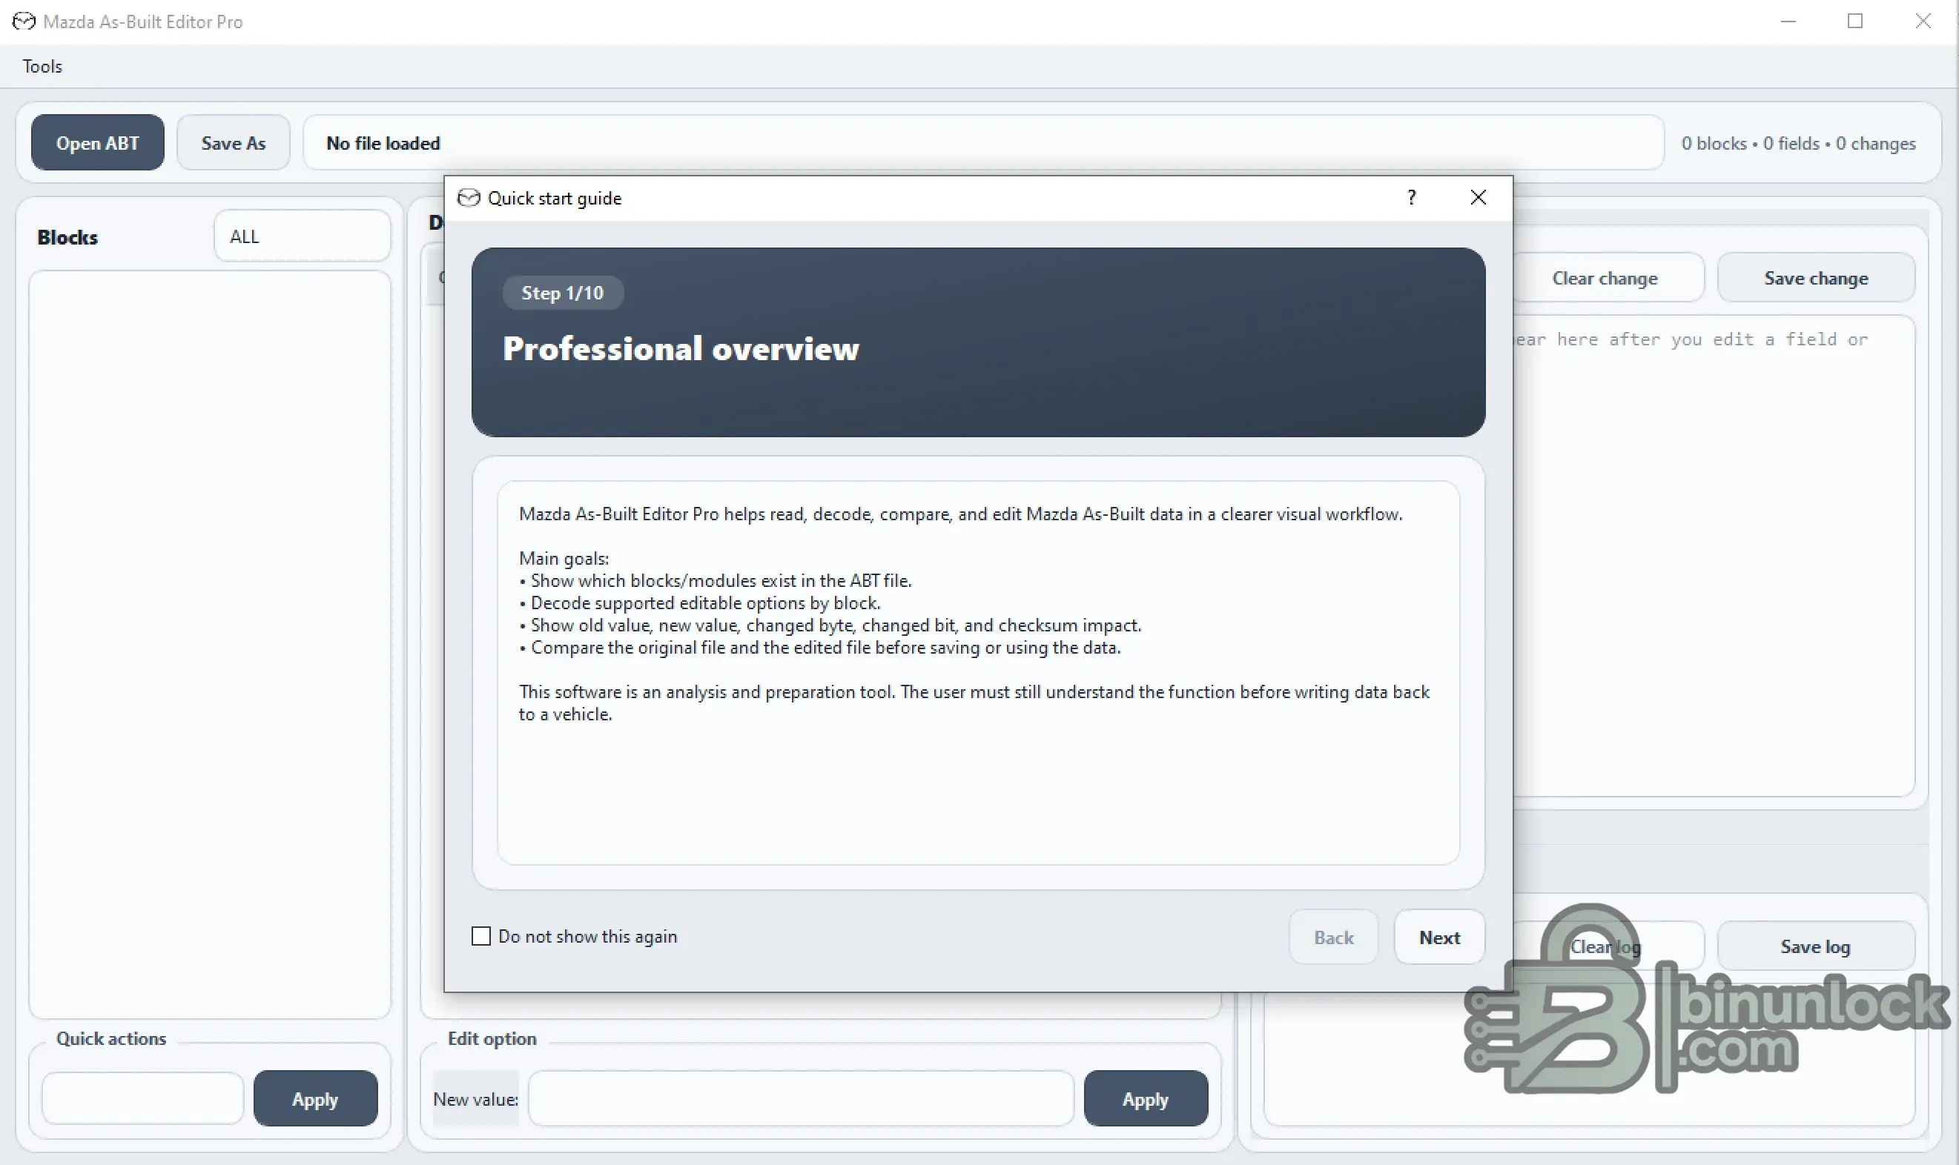Focus the New value input field
Viewport: 1959px width, 1165px height.
(x=802, y=1098)
